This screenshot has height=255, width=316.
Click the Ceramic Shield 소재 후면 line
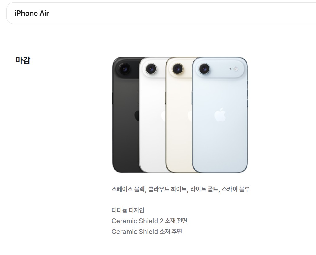tap(147, 232)
